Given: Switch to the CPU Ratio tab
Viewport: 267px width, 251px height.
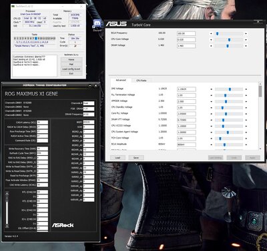Looking at the screenshot, I should pyautogui.click(x=142, y=81).
